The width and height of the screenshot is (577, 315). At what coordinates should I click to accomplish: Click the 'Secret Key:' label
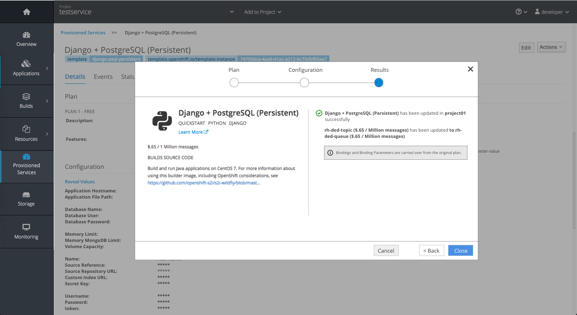pos(77,284)
